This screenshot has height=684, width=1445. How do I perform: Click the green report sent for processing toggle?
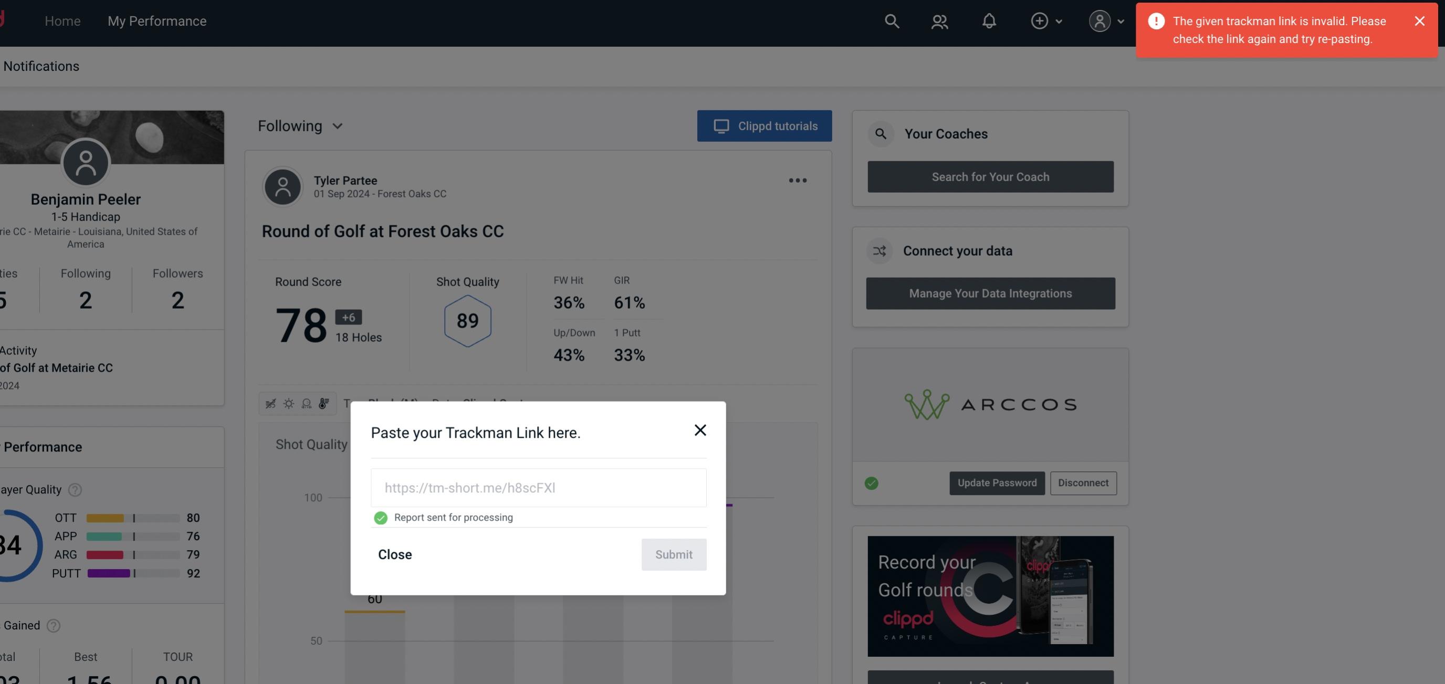tap(379, 517)
